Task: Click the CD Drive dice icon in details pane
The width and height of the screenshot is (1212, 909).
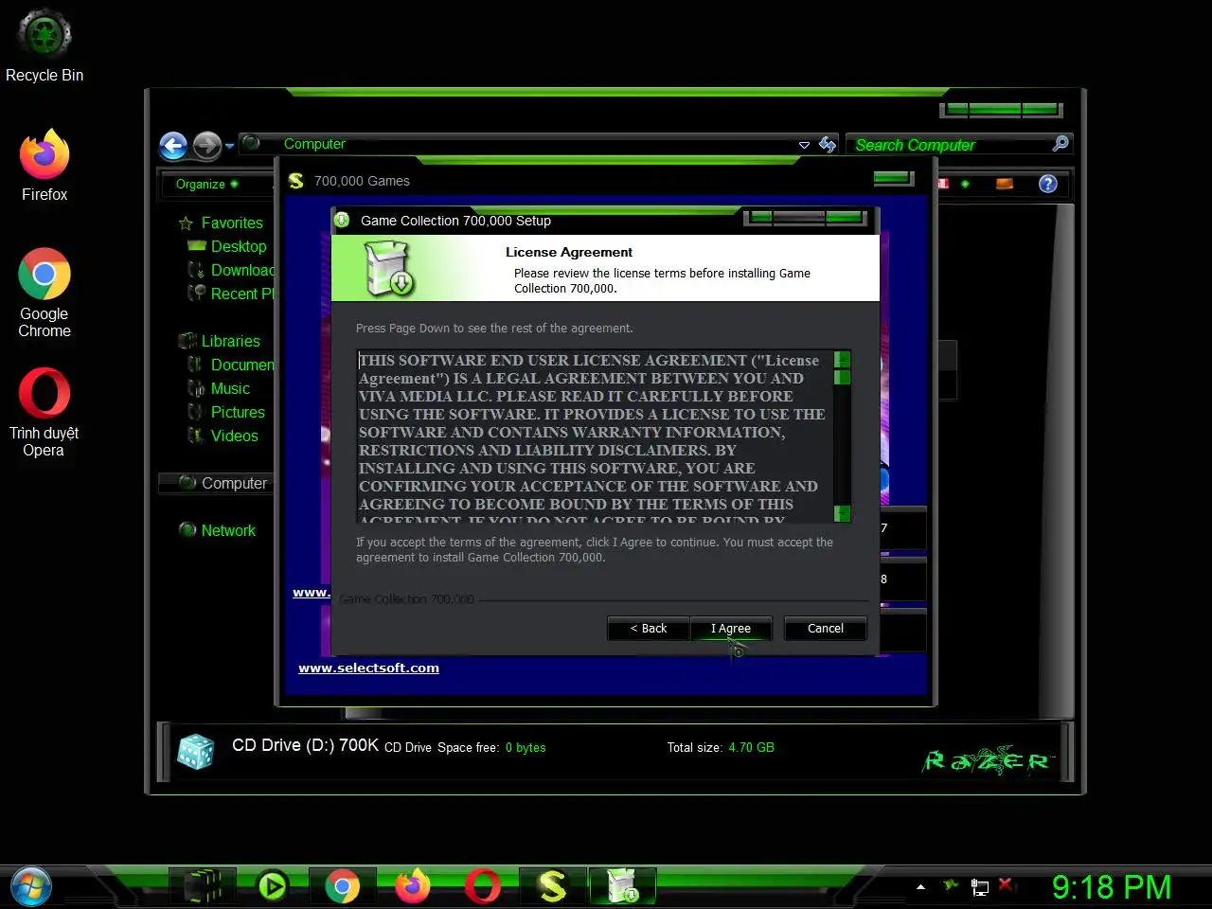Action: 196,752
